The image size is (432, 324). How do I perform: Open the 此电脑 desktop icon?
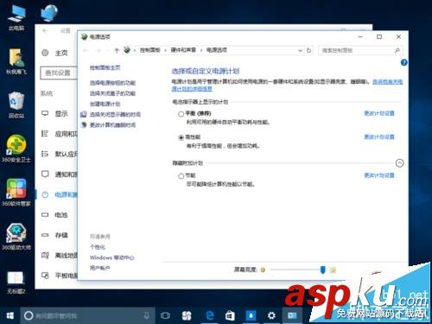tap(16, 17)
